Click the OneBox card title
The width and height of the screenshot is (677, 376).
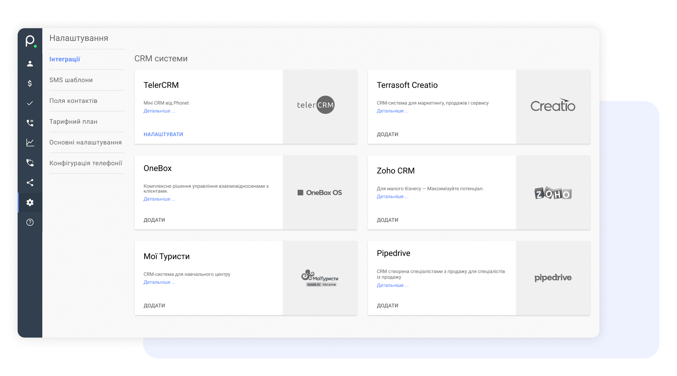(158, 168)
